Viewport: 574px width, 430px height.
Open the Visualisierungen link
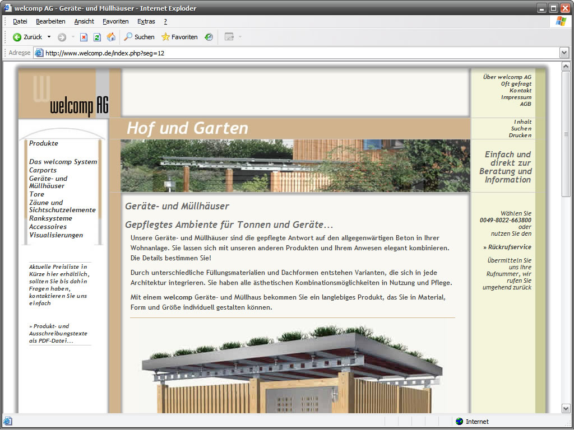(x=56, y=235)
